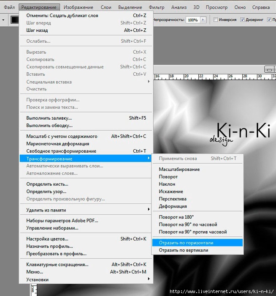276x296 pixels.
Task: Open Клавиатурные сокращения...
Action: [x=86, y=264]
